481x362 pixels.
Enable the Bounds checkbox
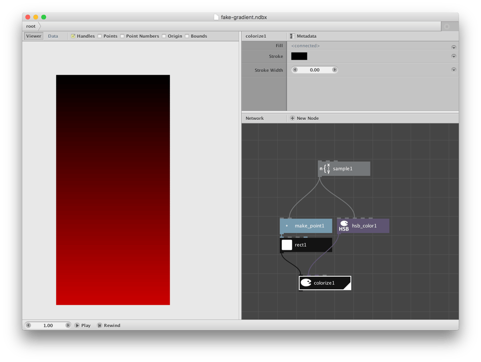click(x=187, y=36)
